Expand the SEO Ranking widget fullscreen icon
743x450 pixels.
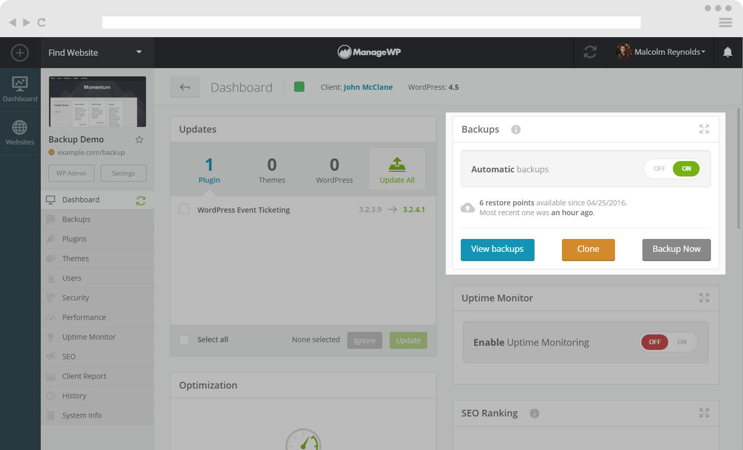pos(704,413)
